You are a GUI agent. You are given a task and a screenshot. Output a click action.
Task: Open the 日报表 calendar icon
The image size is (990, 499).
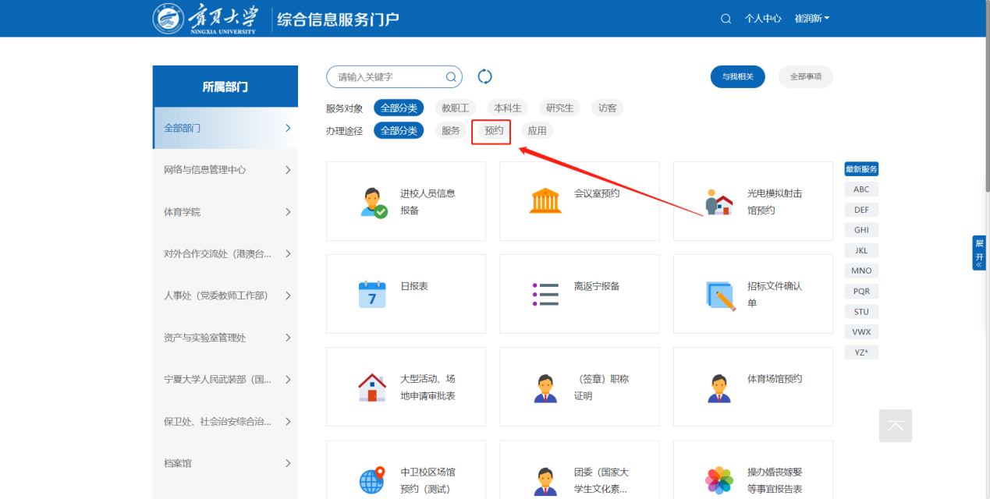click(372, 294)
